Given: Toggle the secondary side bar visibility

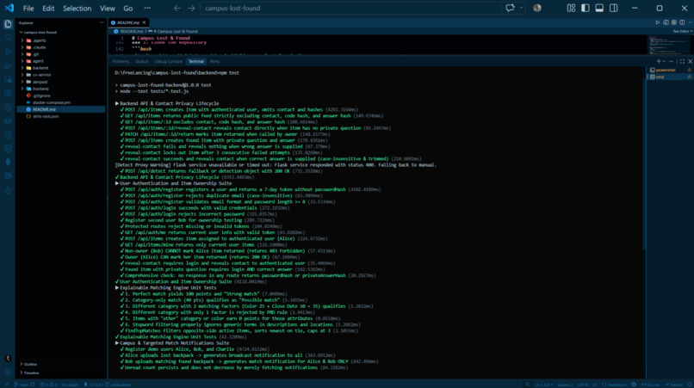Looking at the screenshot, I should click(x=613, y=8).
